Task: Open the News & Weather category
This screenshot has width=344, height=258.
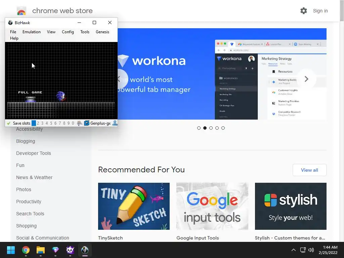Action: pyautogui.click(x=34, y=177)
